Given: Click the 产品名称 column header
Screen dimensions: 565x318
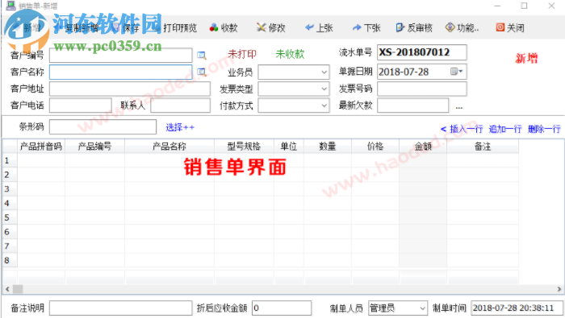Looking at the screenshot, I should point(169,147).
